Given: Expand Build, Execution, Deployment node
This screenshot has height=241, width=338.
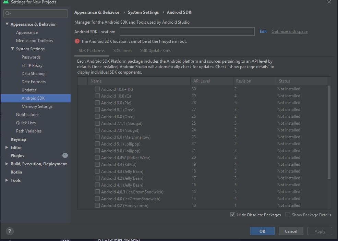Looking at the screenshot, I should 7,164.
